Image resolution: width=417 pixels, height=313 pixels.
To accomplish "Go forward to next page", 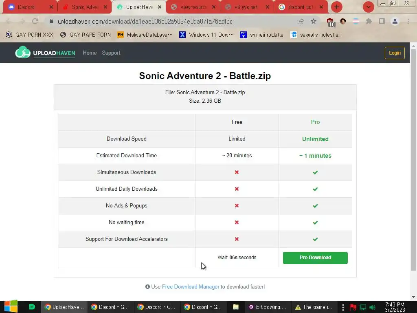I will click(22, 21).
